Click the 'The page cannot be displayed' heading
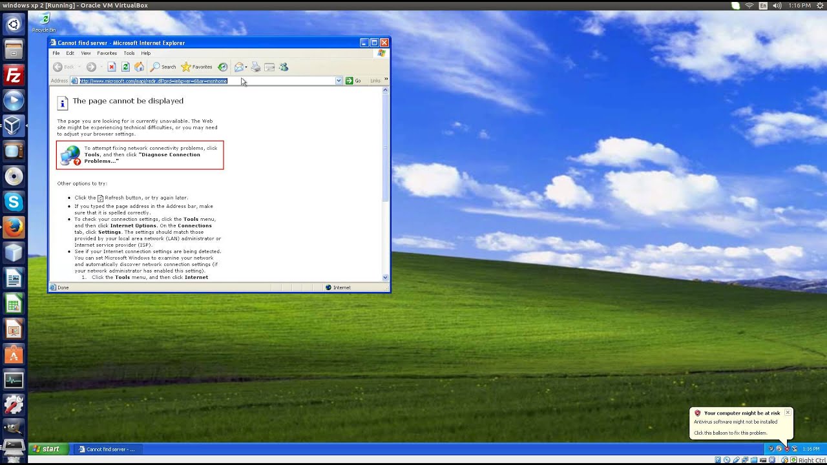The image size is (827, 465). (128, 101)
